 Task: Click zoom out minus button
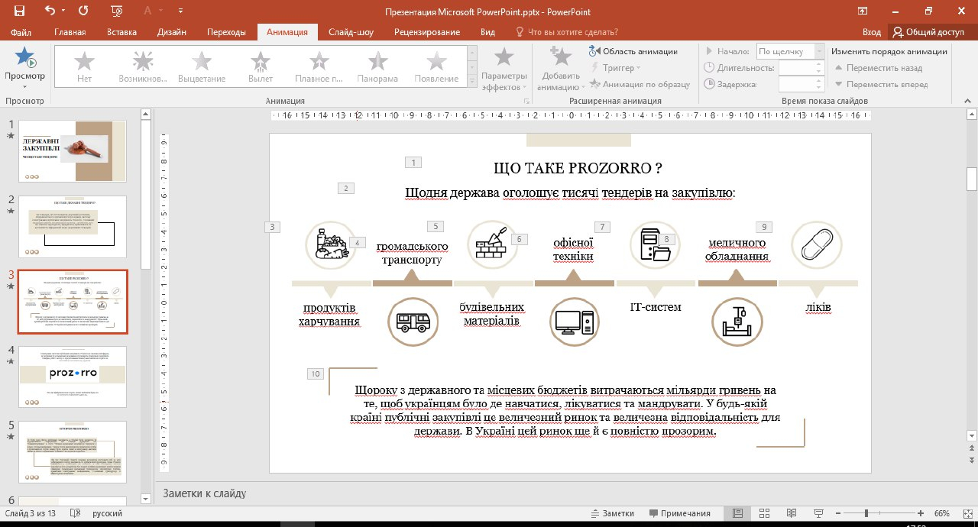point(839,513)
